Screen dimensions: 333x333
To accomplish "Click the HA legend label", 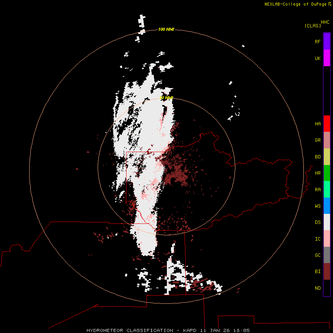I will (317, 124).
